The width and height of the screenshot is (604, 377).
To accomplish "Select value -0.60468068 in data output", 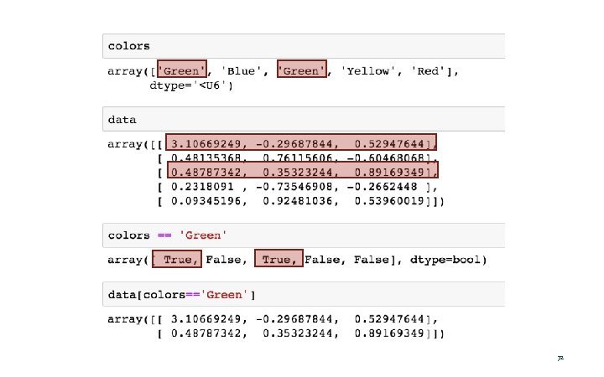I will pos(385,158).
